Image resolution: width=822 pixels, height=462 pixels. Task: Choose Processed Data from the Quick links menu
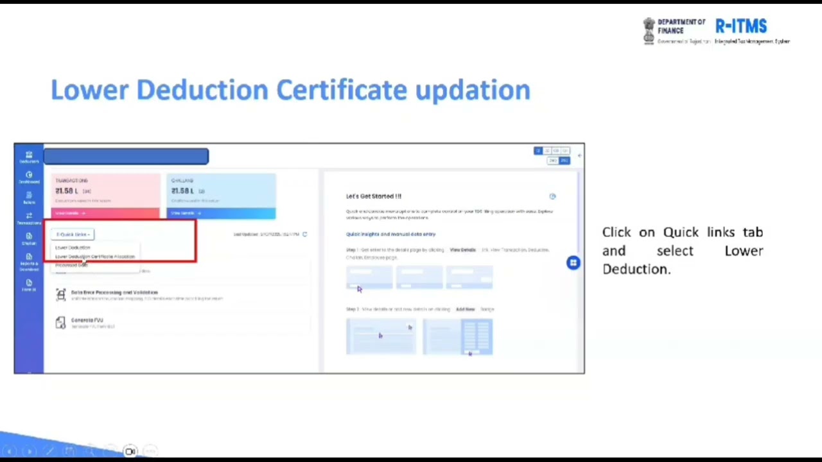point(71,265)
